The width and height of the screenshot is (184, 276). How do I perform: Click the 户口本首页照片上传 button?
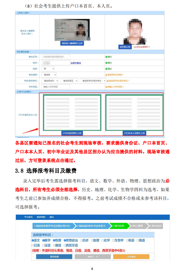point(72,133)
